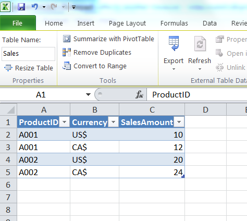Click the table resize handle at C5 corner
This screenshot has width=247, height=221.
(x=183, y=176)
